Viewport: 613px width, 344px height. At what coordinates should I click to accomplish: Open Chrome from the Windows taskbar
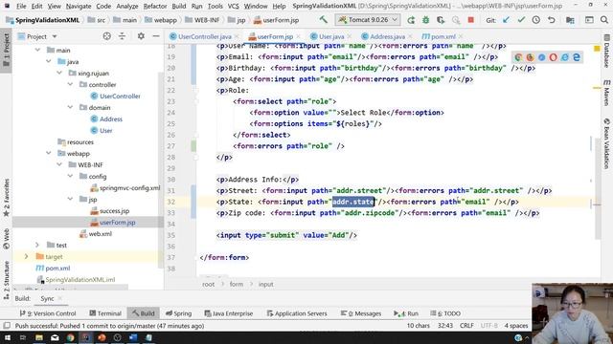point(70,337)
